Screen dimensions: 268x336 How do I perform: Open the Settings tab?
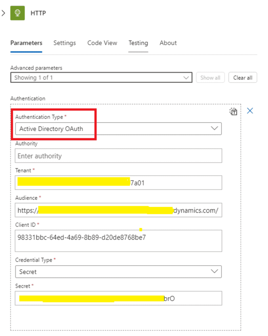click(x=65, y=43)
